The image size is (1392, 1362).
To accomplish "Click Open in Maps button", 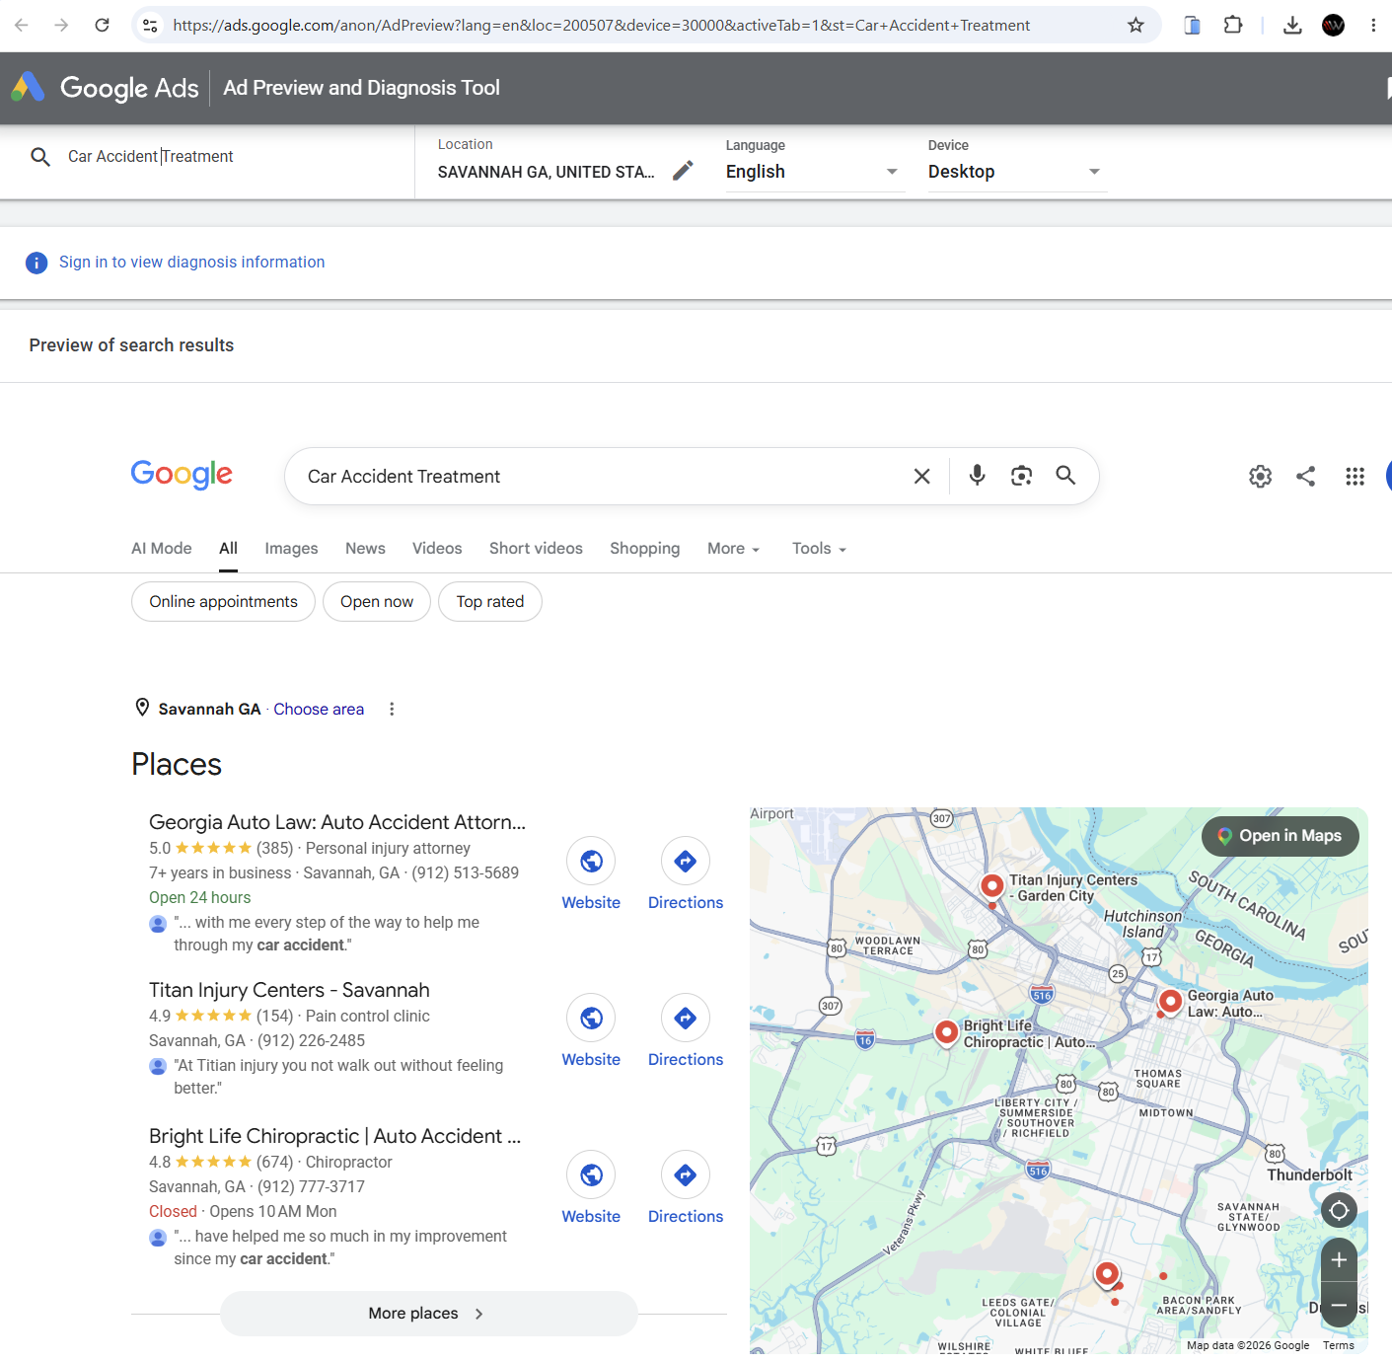I will coord(1280,836).
